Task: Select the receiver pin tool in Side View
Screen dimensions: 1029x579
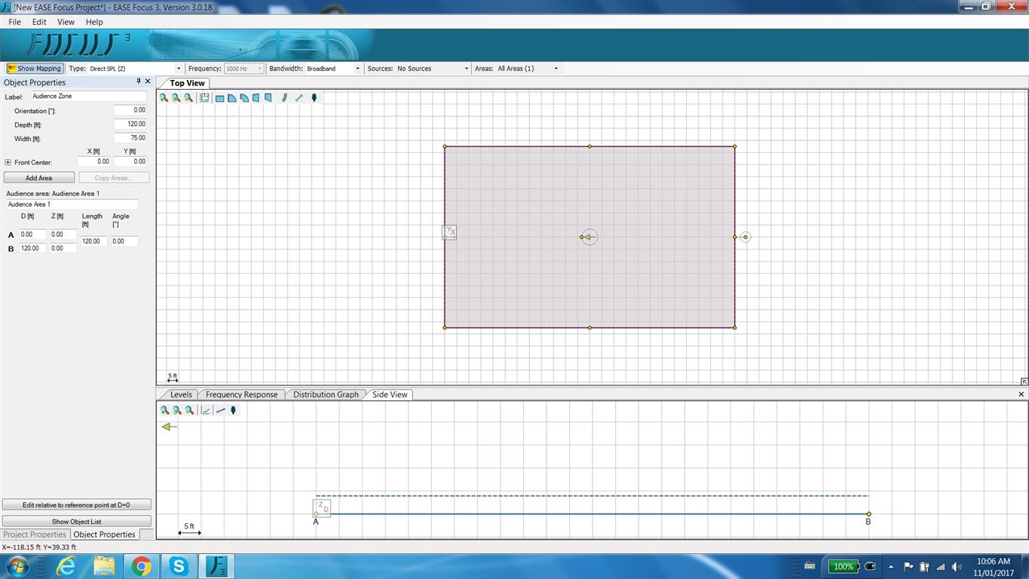Action: 233,411
